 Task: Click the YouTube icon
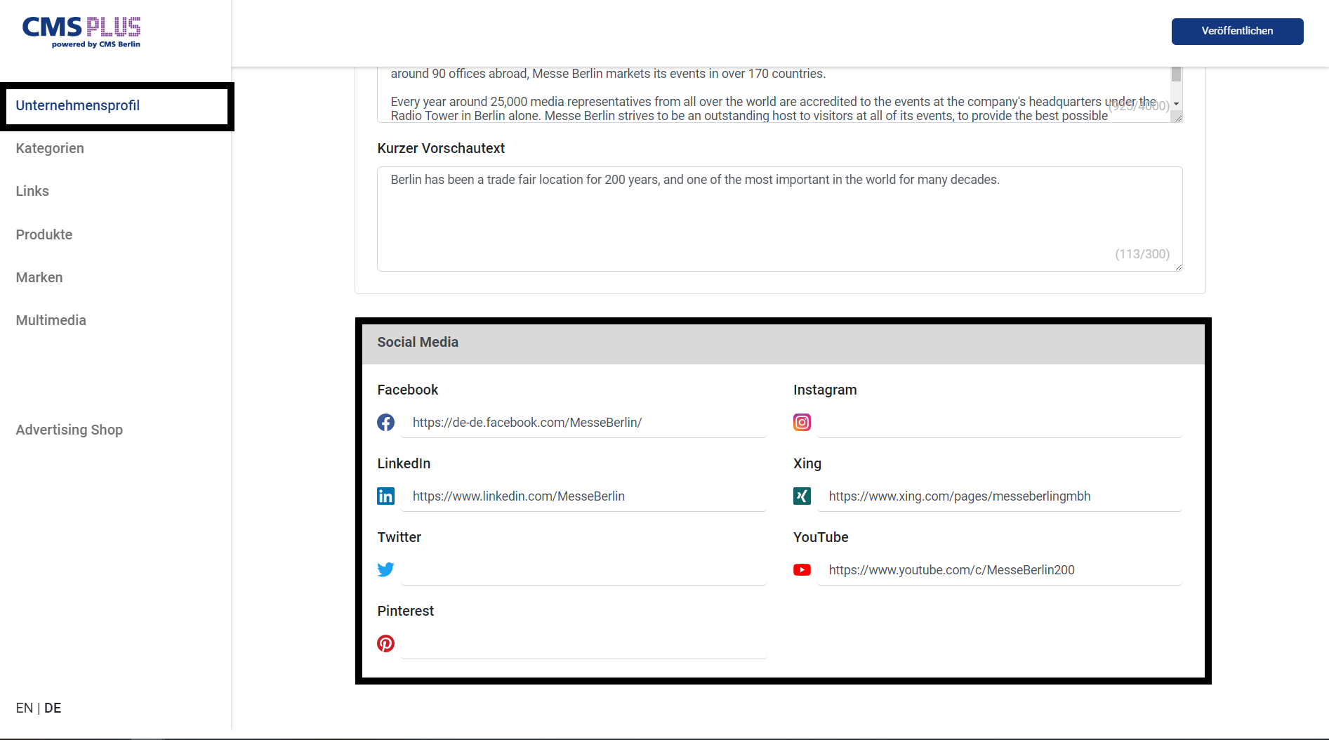point(802,570)
